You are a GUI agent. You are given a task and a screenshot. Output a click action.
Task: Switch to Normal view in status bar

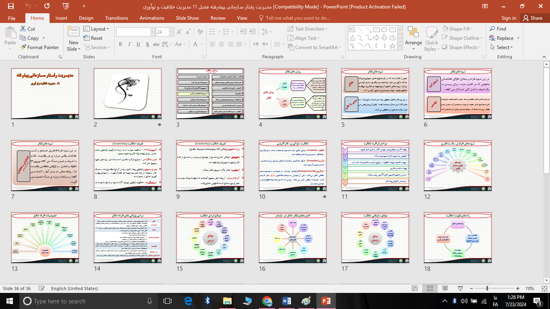(415, 288)
